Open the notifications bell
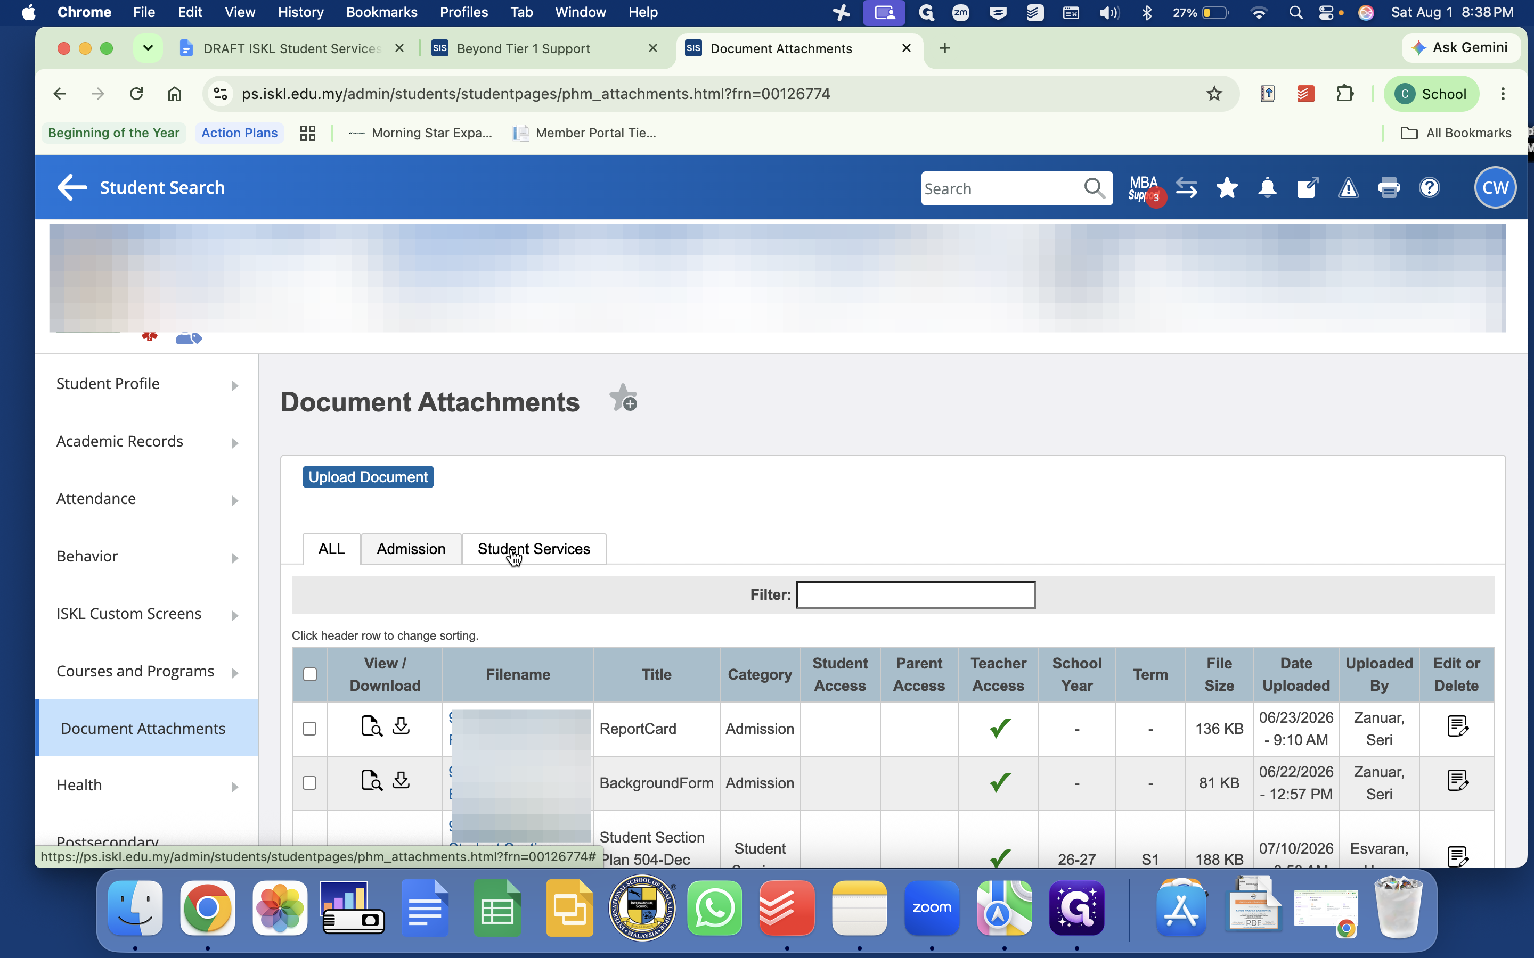This screenshot has width=1534, height=958. tap(1267, 188)
